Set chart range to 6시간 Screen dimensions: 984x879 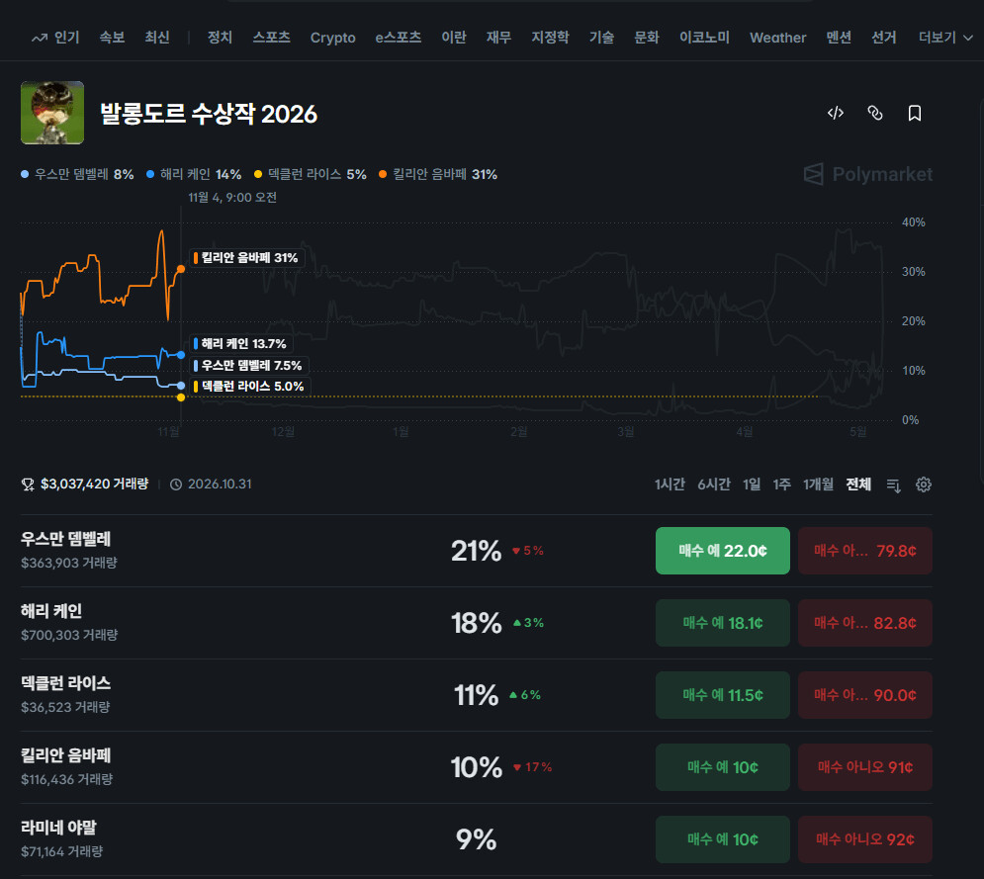[x=714, y=484]
